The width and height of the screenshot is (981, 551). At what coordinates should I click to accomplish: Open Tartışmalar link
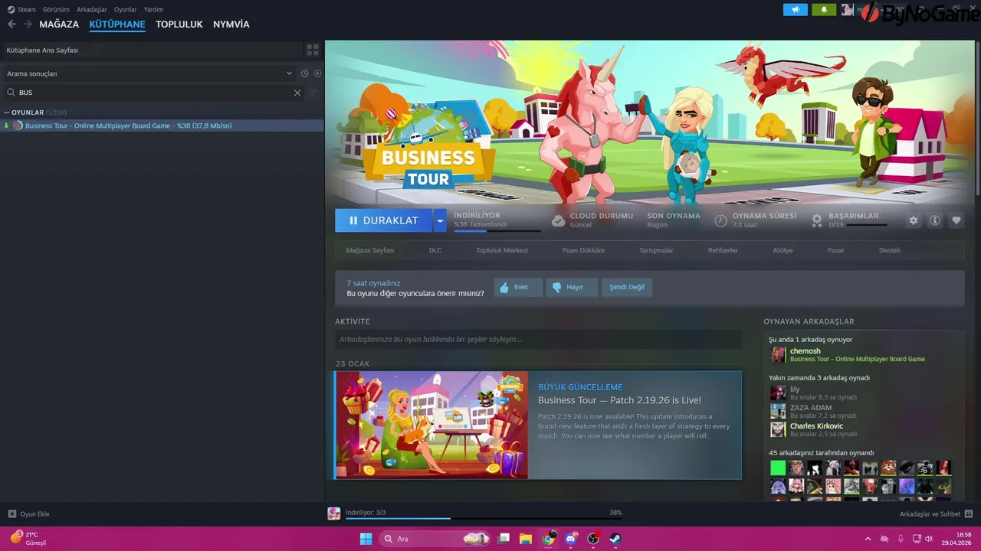pos(656,250)
